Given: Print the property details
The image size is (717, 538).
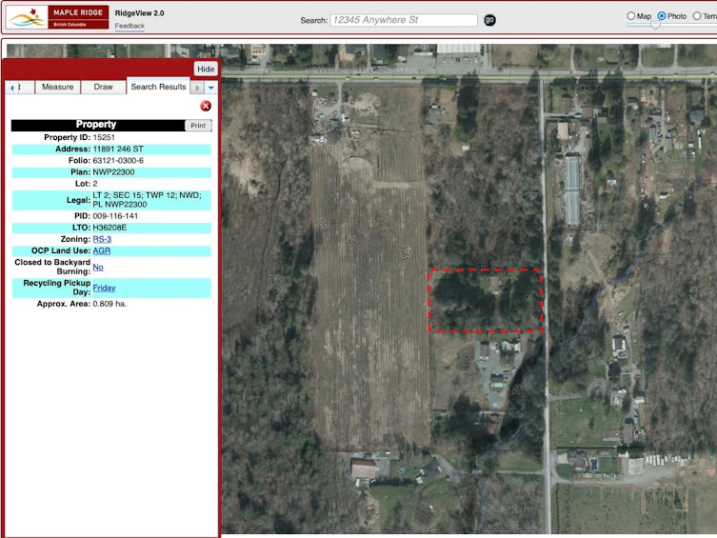Looking at the screenshot, I should tap(198, 126).
